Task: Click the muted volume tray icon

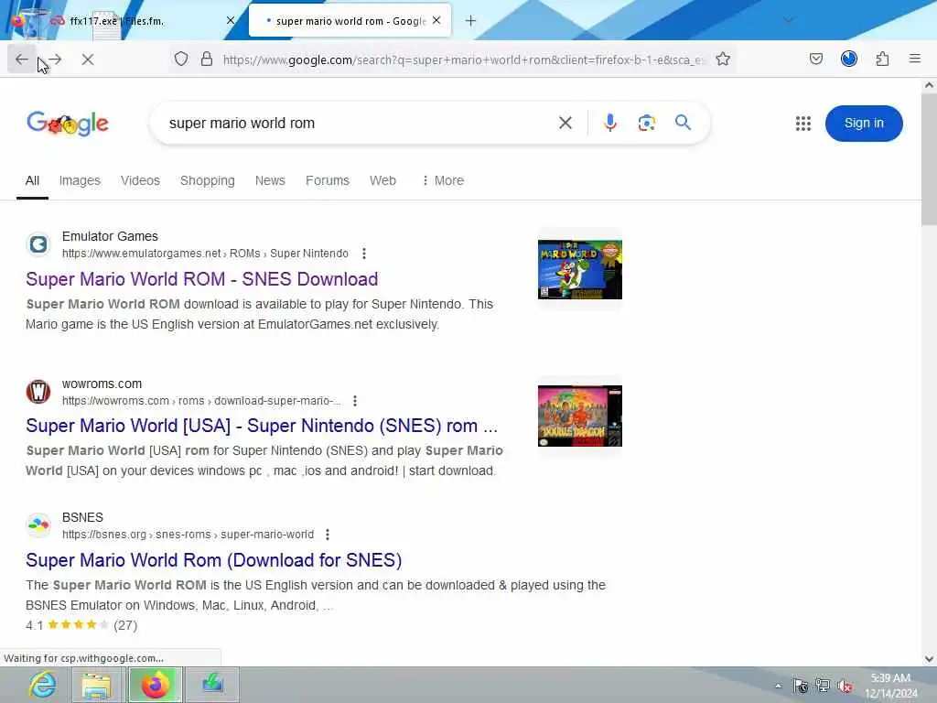Action: coord(845,686)
